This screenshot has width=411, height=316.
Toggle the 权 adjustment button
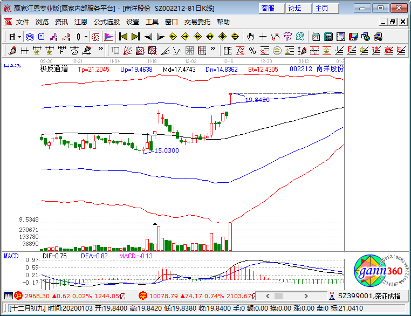pyautogui.click(x=95, y=37)
